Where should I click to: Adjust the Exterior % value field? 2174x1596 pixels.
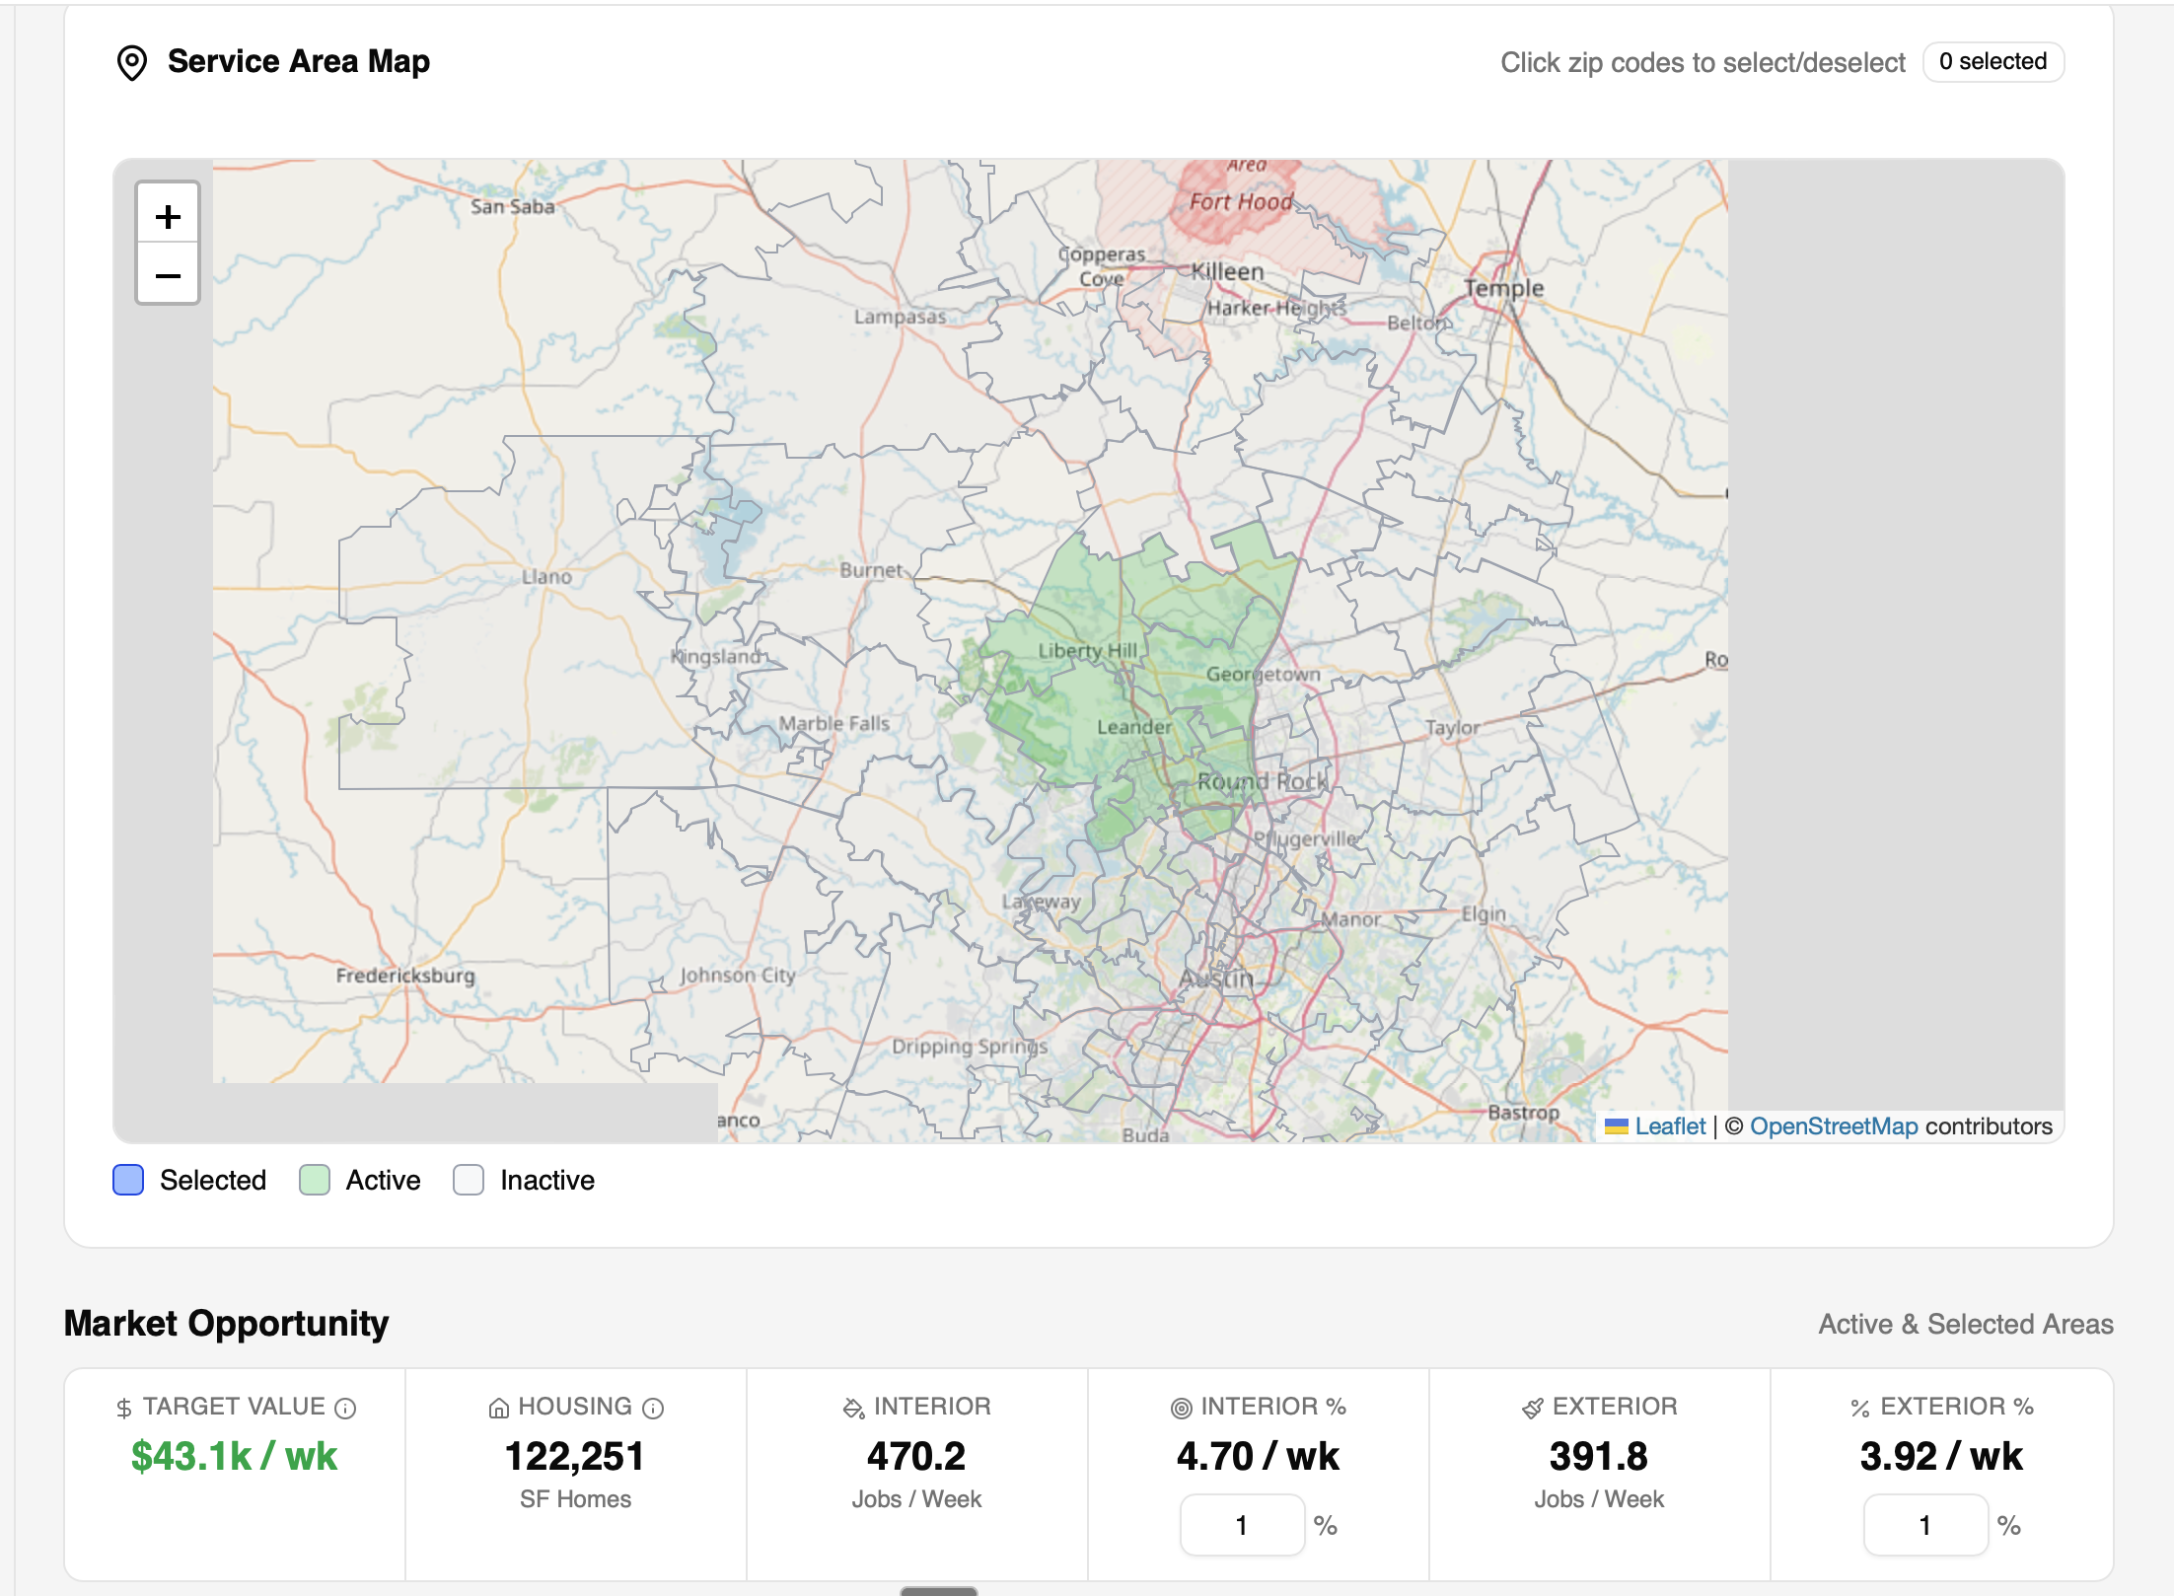tap(1925, 1525)
